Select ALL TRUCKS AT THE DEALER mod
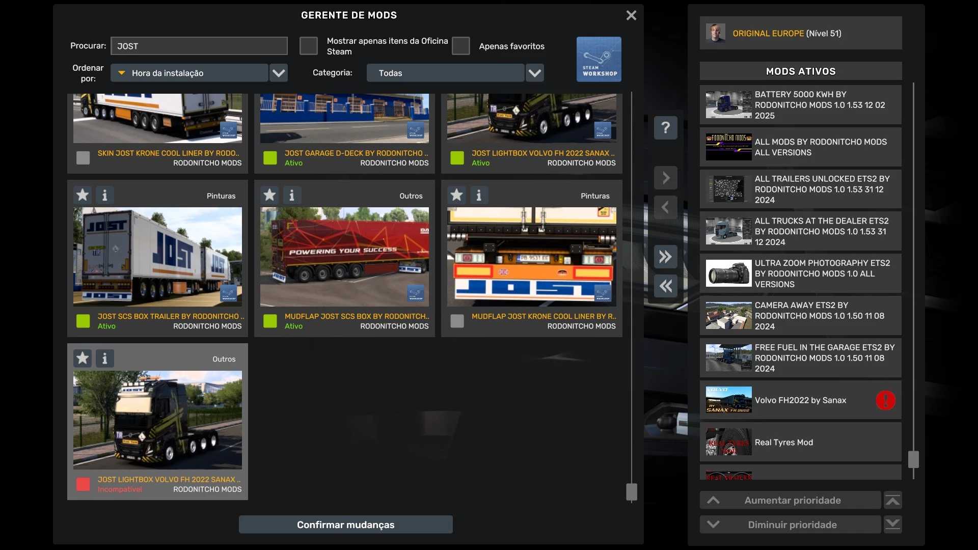Screen dimensions: 978x550 pyautogui.click(x=801, y=232)
